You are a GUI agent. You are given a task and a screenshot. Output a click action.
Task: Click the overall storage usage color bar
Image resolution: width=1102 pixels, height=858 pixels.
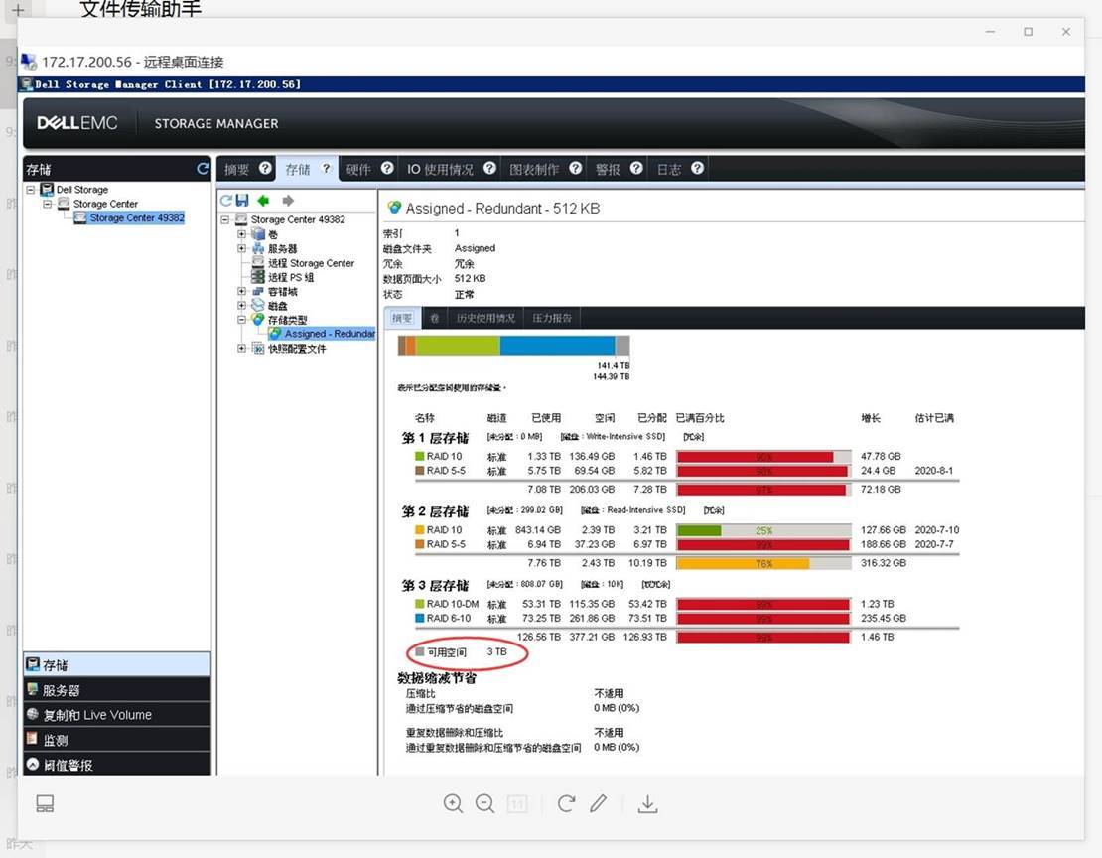[513, 346]
